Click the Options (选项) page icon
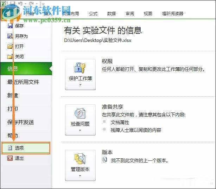This screenshot has height=189, width=216. pyautogui.click(x=10, y=148)
